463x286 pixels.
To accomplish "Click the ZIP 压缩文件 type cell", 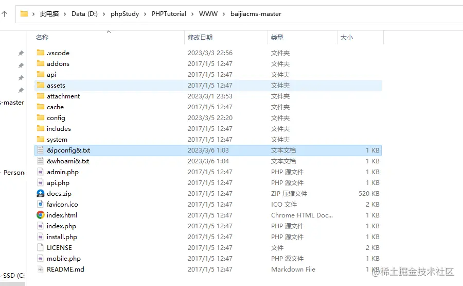I will tap(289, 193).
